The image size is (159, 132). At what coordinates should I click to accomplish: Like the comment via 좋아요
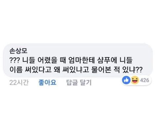(x=47, y=82)
